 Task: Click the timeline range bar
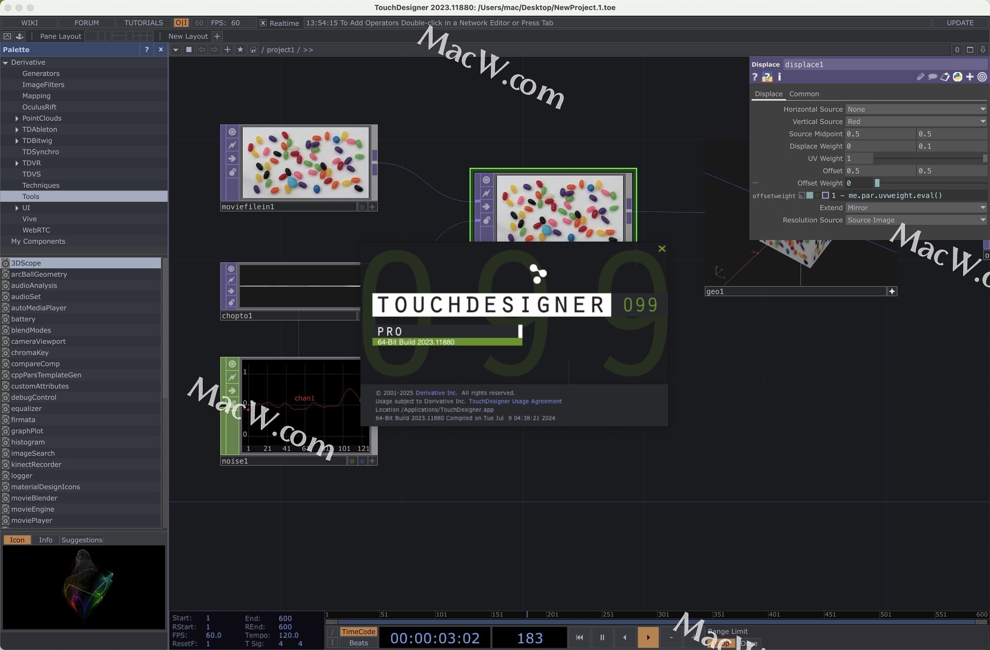656,622
